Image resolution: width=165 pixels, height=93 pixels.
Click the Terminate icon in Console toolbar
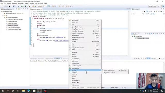(x=135, y=58)
